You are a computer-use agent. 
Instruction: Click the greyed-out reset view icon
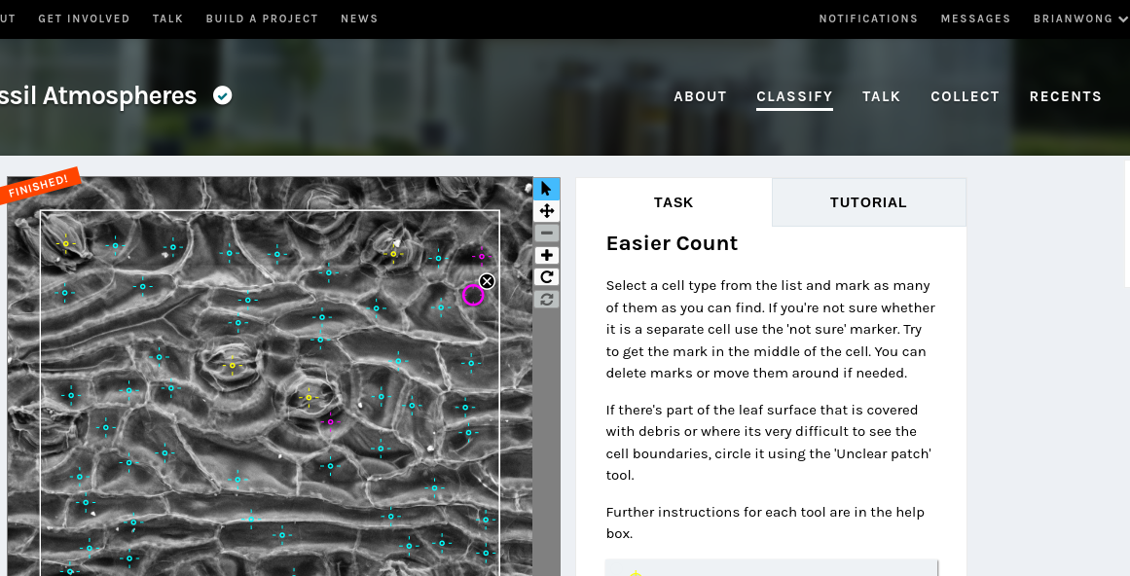click(x=546, y=300)
